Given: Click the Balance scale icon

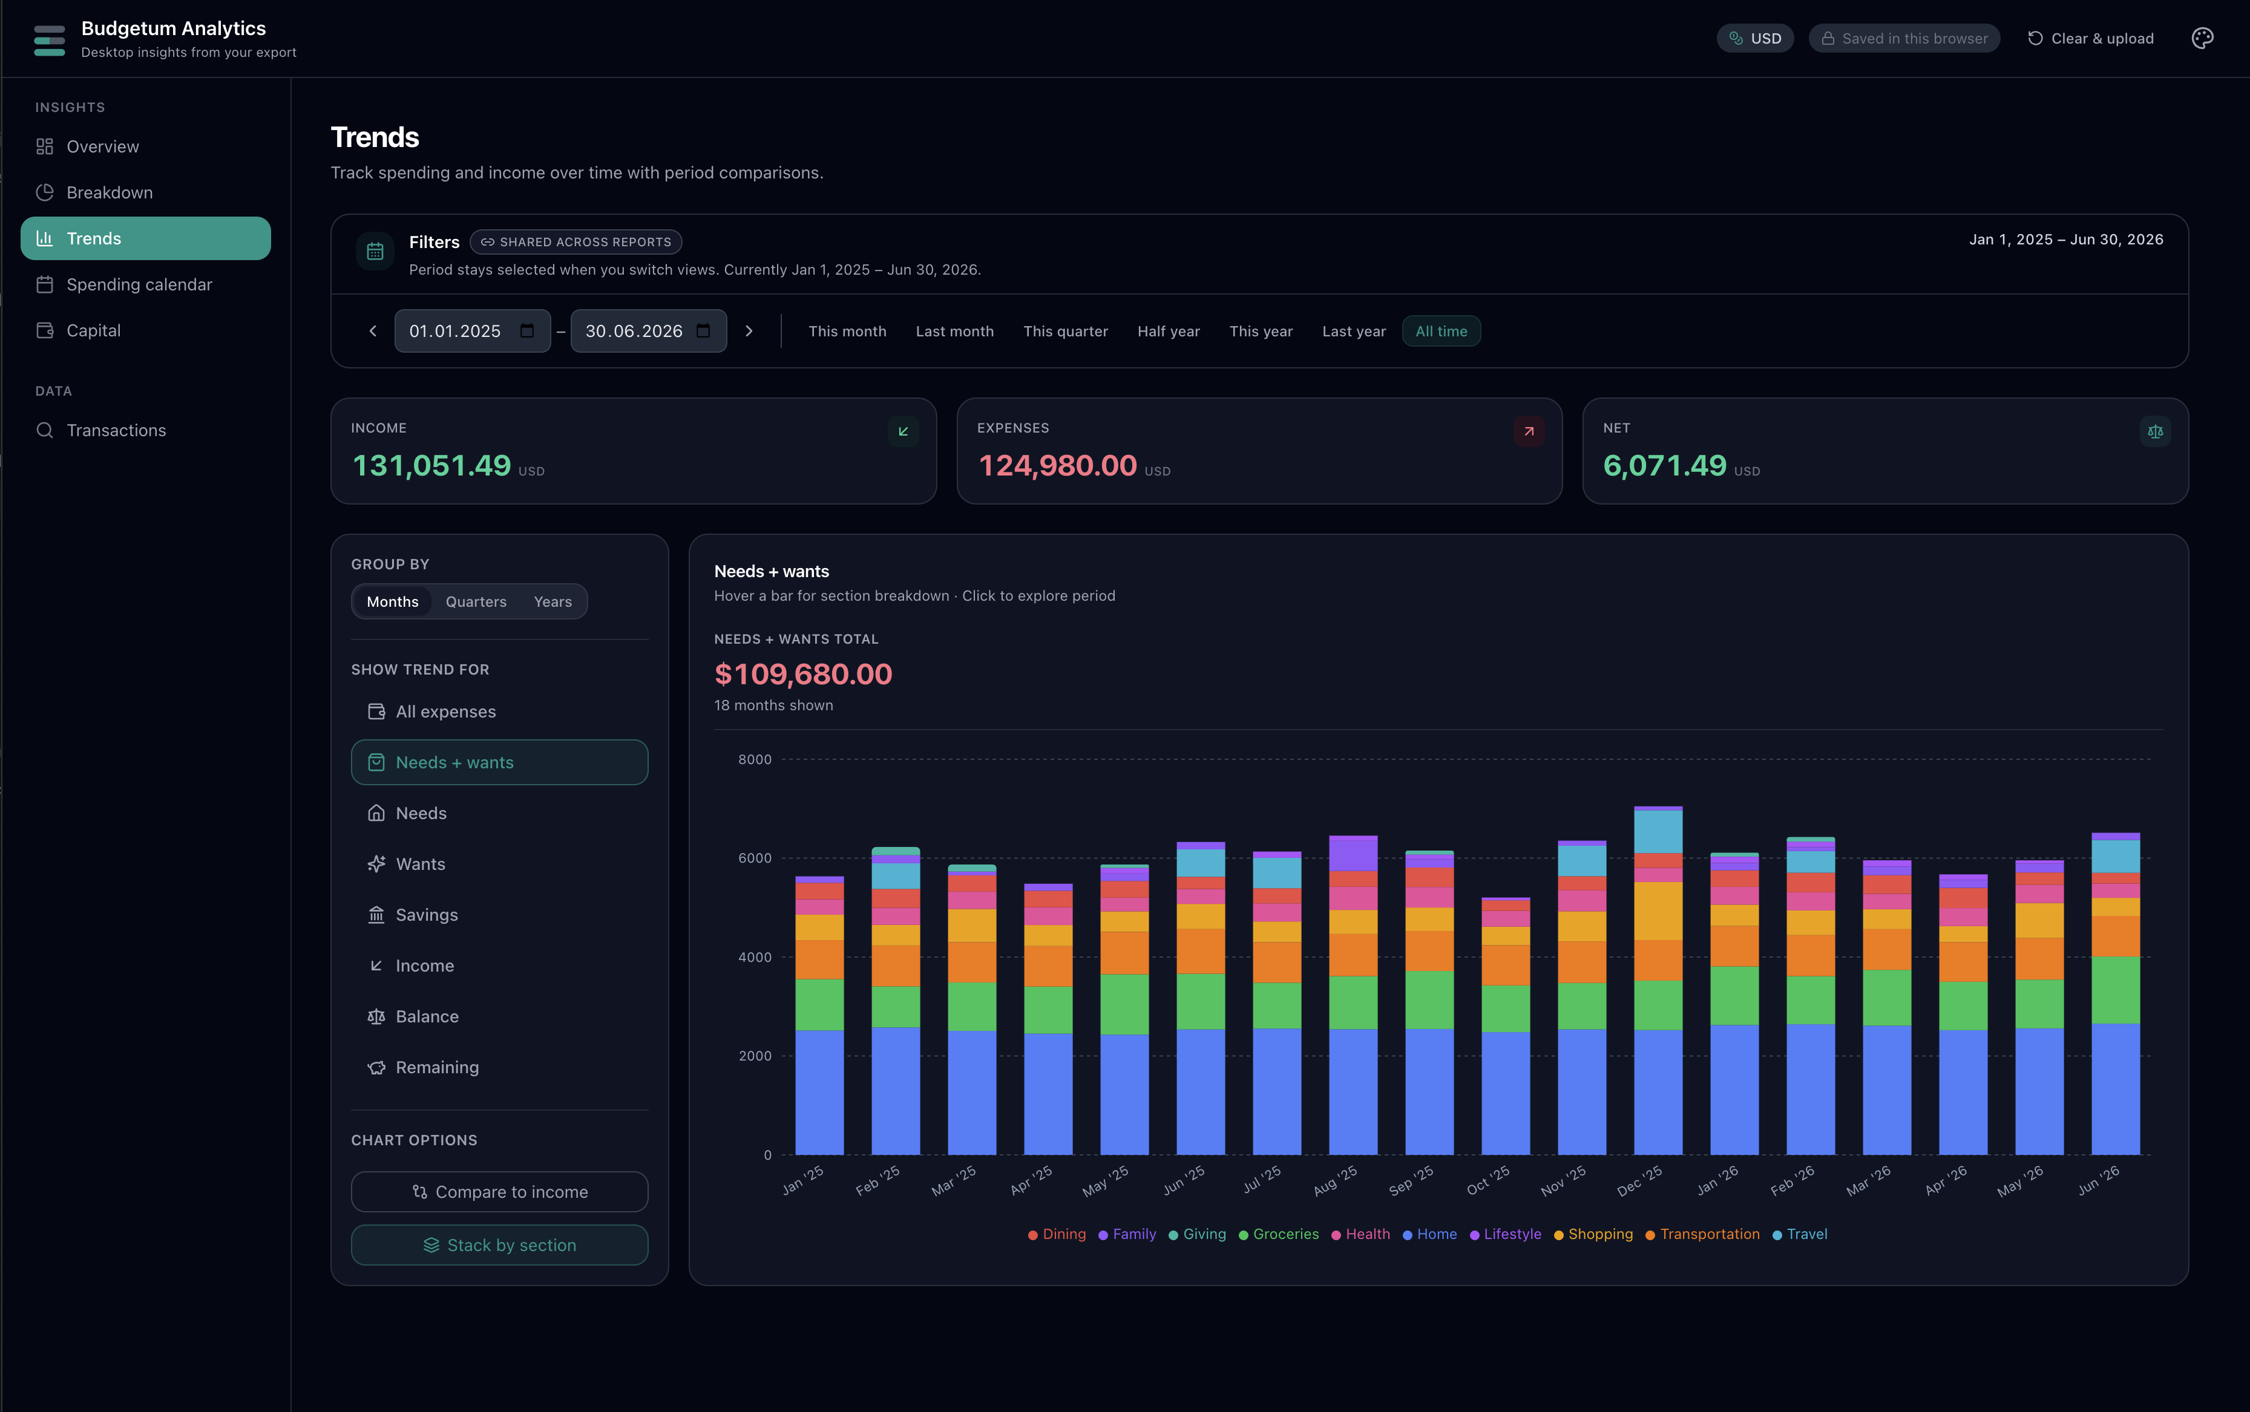Looking at the screenshot, I should point(376,1016).
